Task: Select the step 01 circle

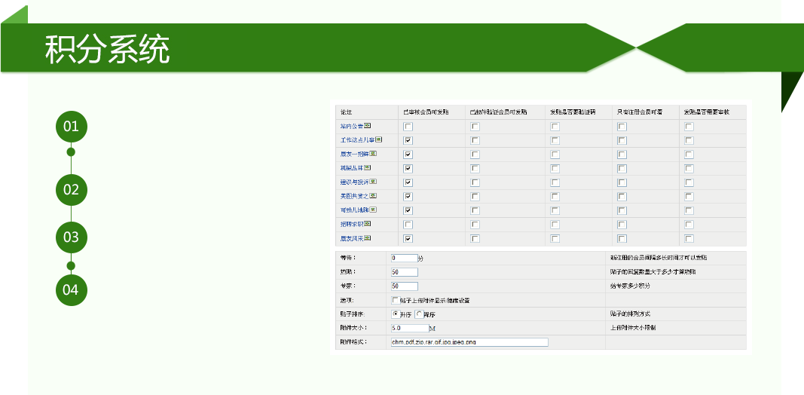Action: 71,126
